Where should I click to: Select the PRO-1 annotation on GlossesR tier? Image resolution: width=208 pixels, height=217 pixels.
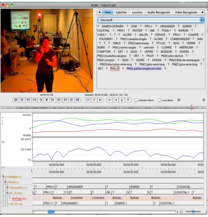tap(50, 187)
